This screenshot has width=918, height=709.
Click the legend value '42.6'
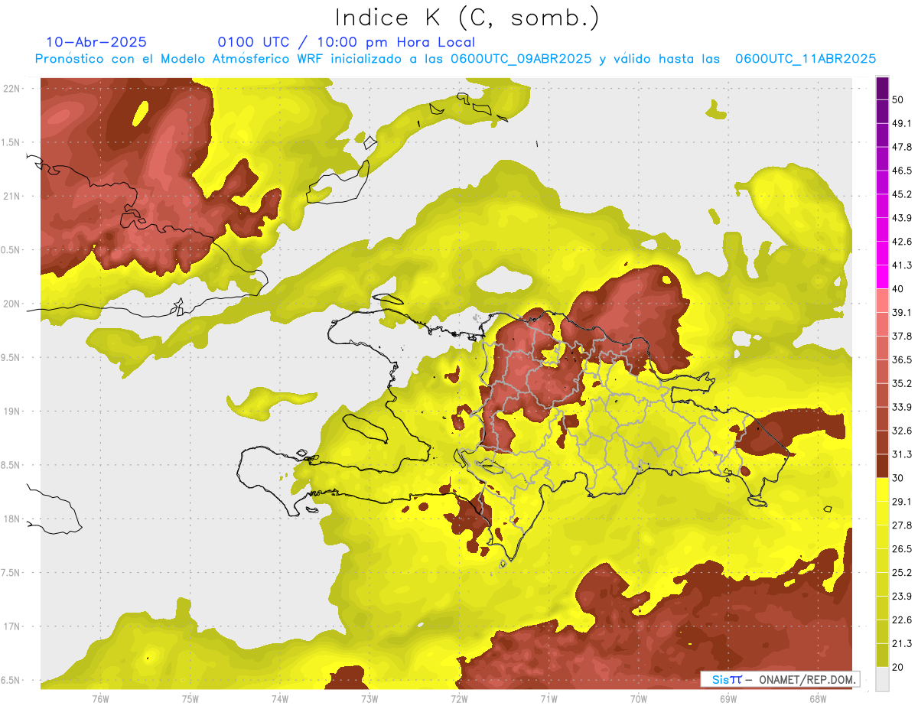[902, 242]
